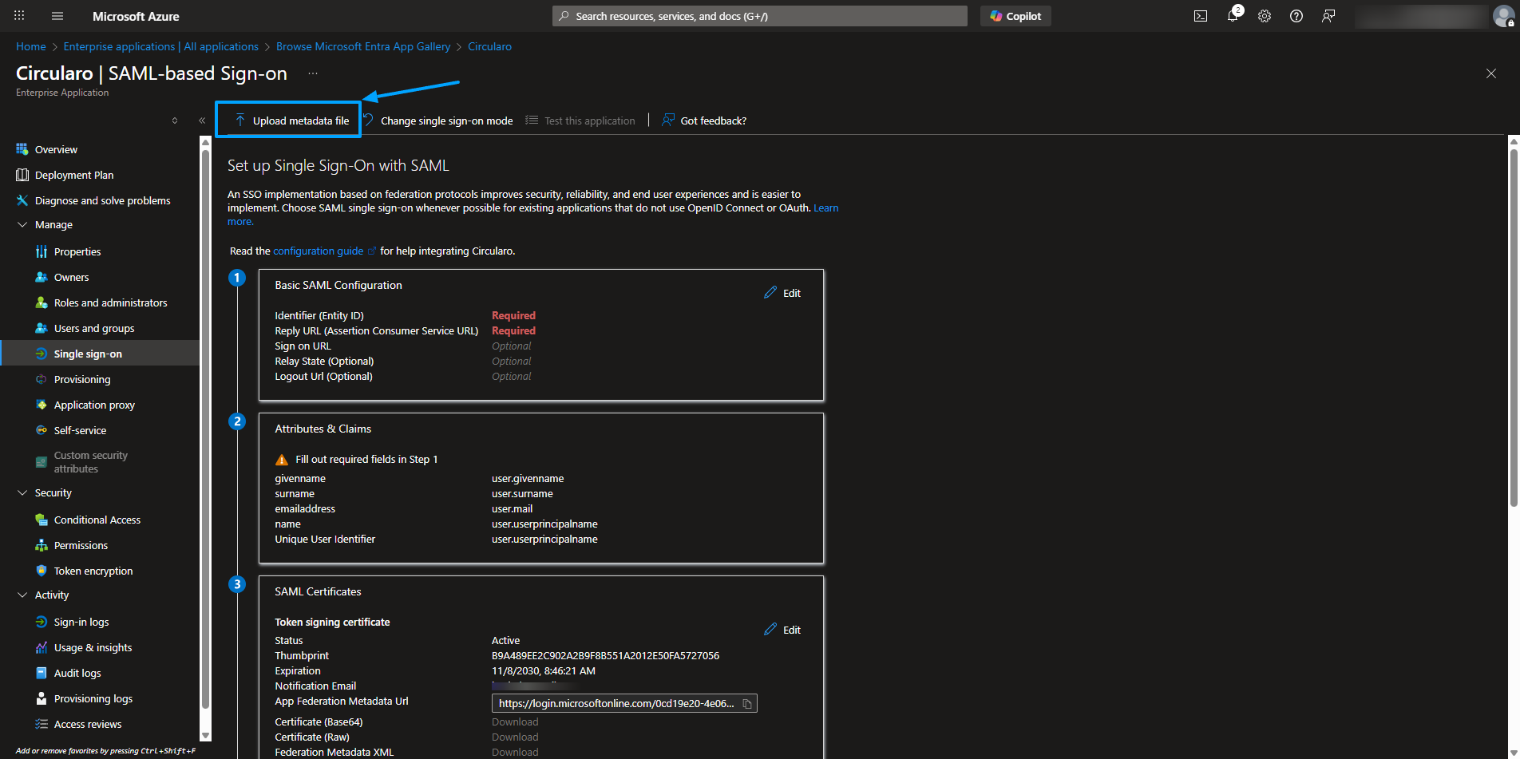
Task: Open the help and support pane
Action: 1296,16
